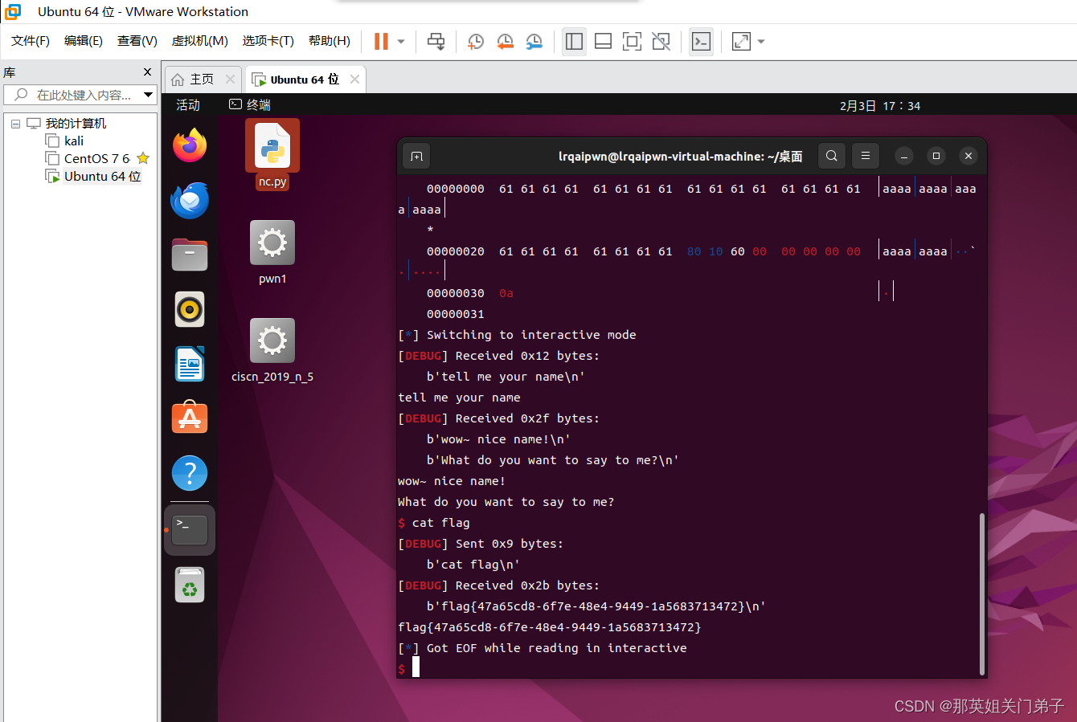Close the library (库) panel
1077x722 pixels.
[x=147, y=72]
